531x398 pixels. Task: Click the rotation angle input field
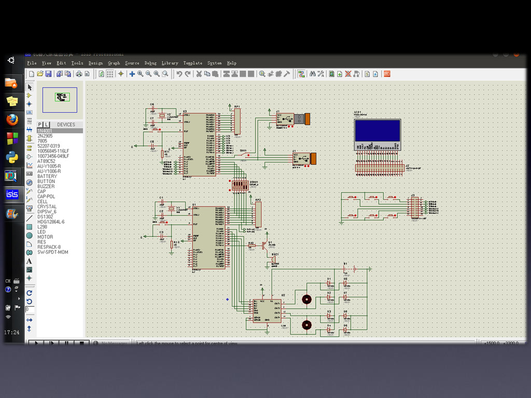point(31,310)
